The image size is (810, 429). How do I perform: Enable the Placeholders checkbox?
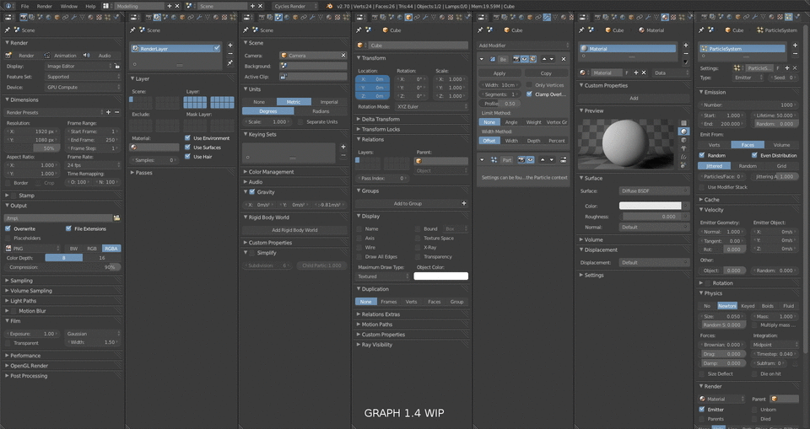point(8,238)
